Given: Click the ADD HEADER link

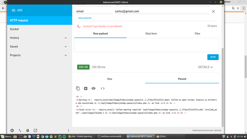Looking at the screenshot, I should (x=85, y=18).
